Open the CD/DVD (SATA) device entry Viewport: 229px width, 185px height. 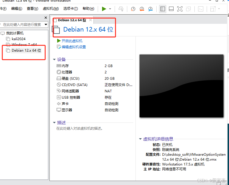click(x=75, y=85)
